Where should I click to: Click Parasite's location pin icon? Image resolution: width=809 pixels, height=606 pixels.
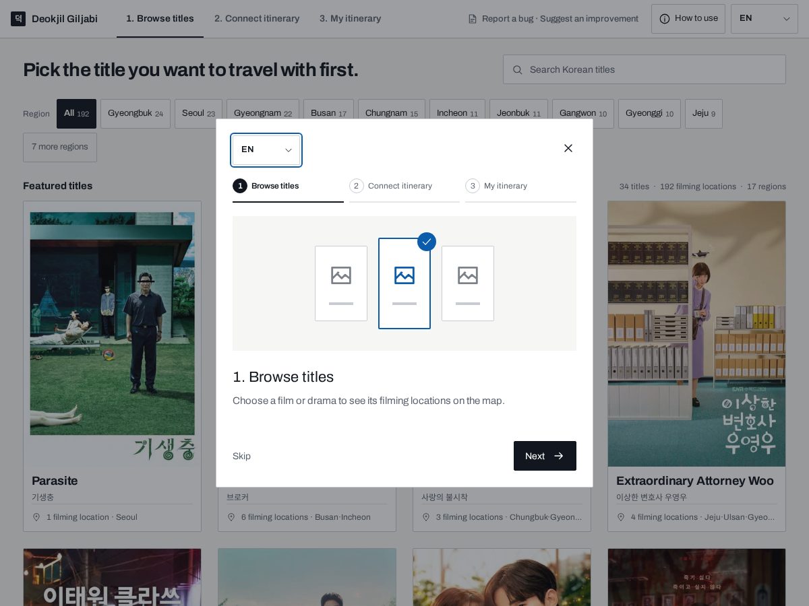pyautogui.click(x=36, y=517)
